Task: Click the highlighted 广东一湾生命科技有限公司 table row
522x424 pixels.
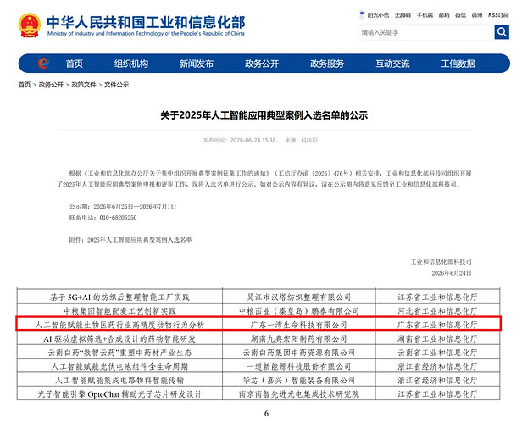Action: point(258,324)
